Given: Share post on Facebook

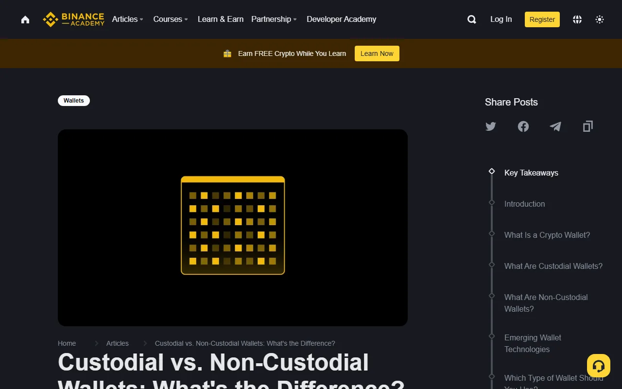Looking at the screenshot, I should click(x=523, y=126).
